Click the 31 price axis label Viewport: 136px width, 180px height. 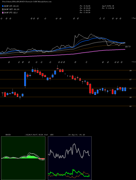130,106
